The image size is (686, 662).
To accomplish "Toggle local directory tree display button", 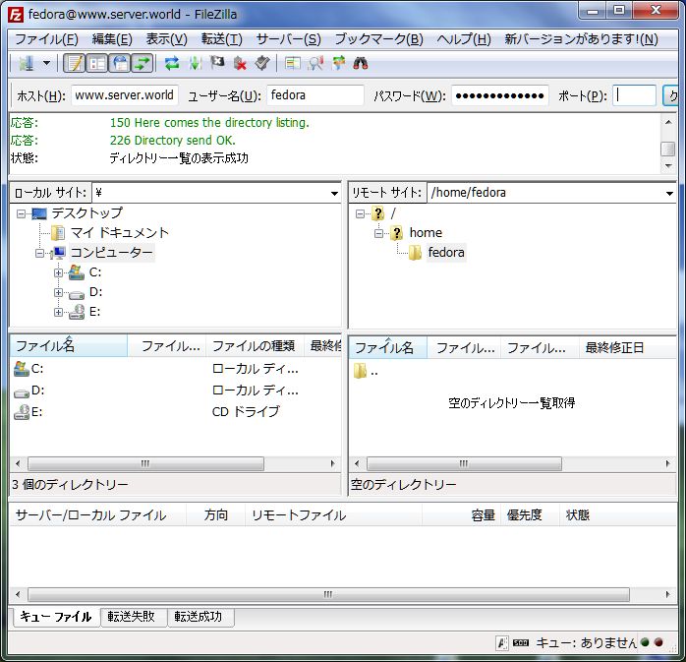I will [96, 64].
